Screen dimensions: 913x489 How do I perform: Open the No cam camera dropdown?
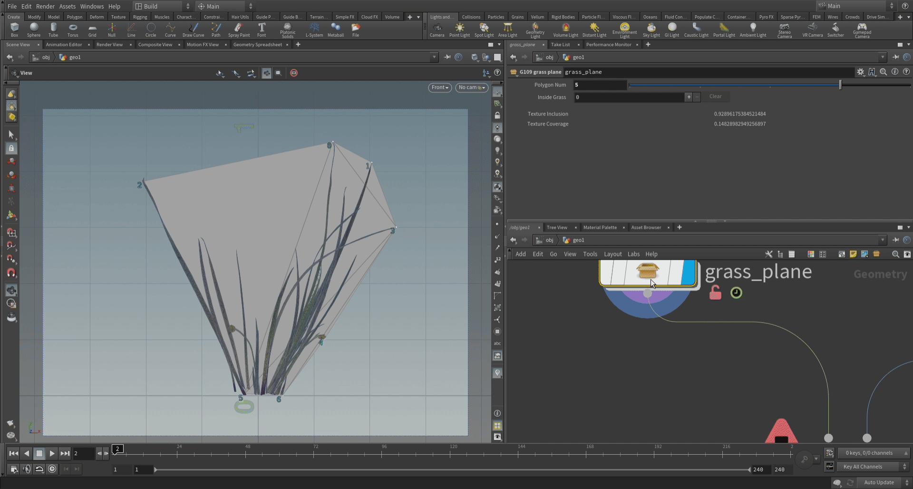tap(471, 88)
